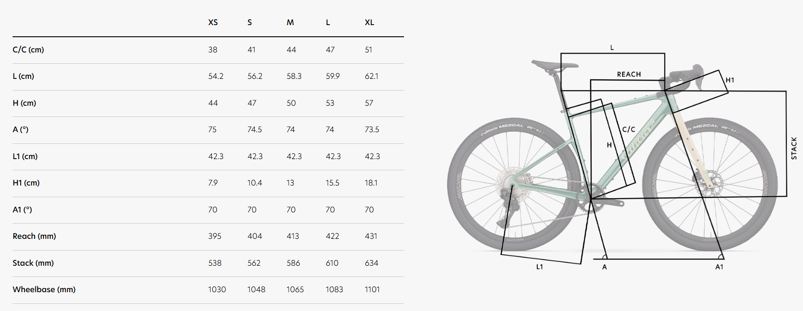
Task: Select the XL size column header
Action: coord(369,22)
